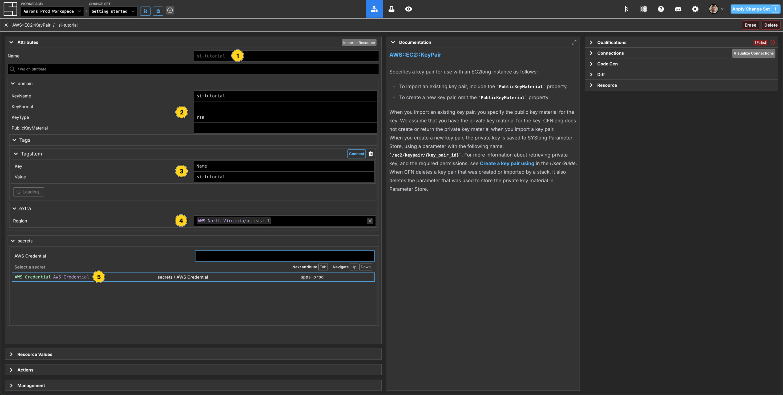Image resolution: width=783 pixels, height=395 pixels.
Task: Click the Down navigate key hint
Action: tap(366, 267)
